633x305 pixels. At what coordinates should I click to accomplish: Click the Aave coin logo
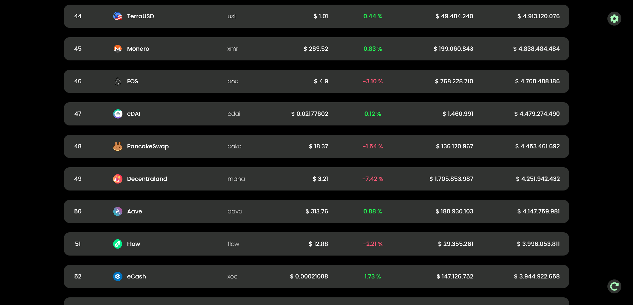click(x=118, y=211)
